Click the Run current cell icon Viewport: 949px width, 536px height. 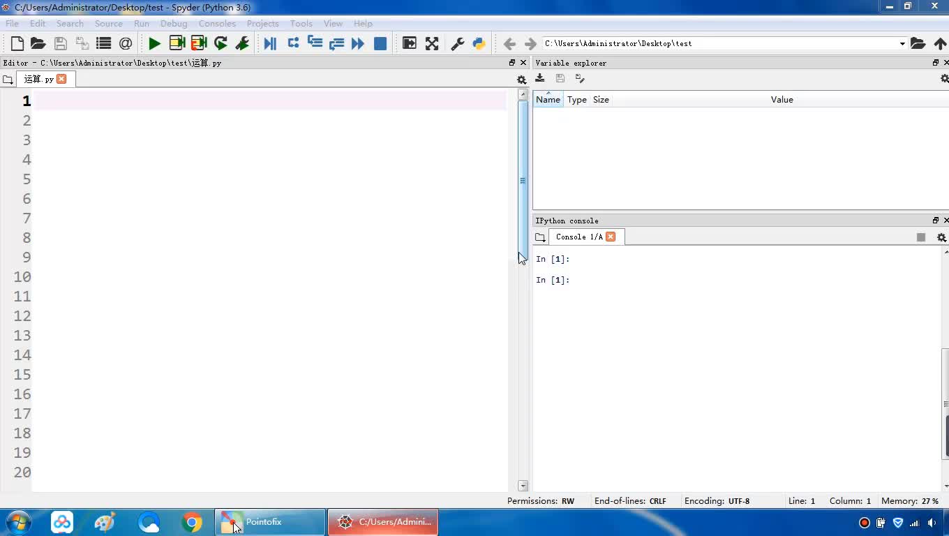177,43
